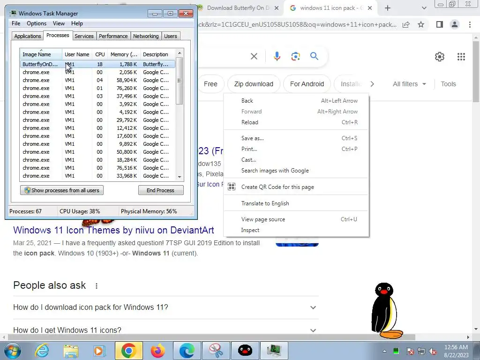The height and width of the screenshot is (360, 480).
Task: Open Google quick settings gear
Action: (x=440, y=57)
